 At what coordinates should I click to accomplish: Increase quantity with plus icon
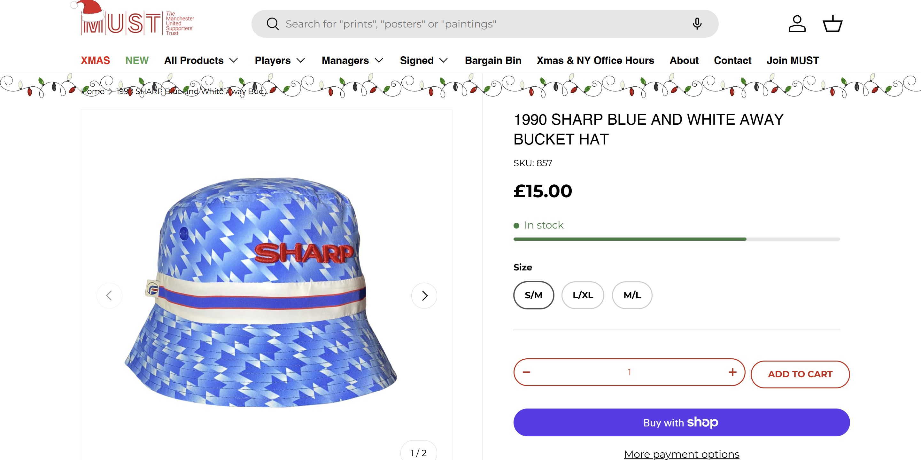(x=732, y=372)
